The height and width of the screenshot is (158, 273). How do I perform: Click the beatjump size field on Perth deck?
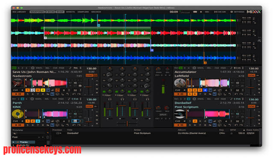pos(75,121)
